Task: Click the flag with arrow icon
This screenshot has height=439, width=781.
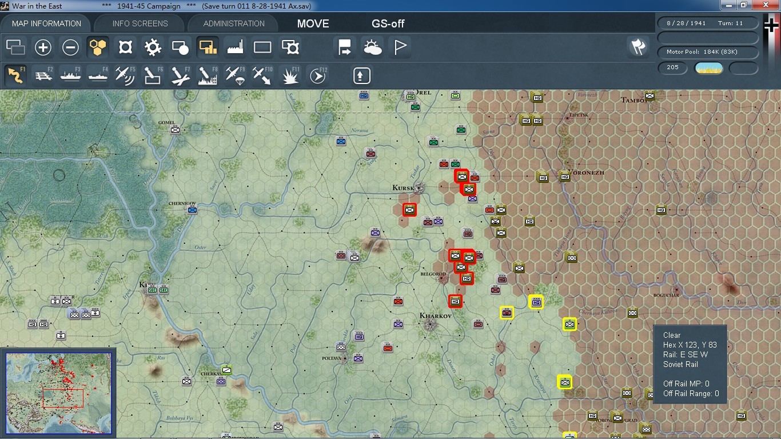Action: coord(345,47)
